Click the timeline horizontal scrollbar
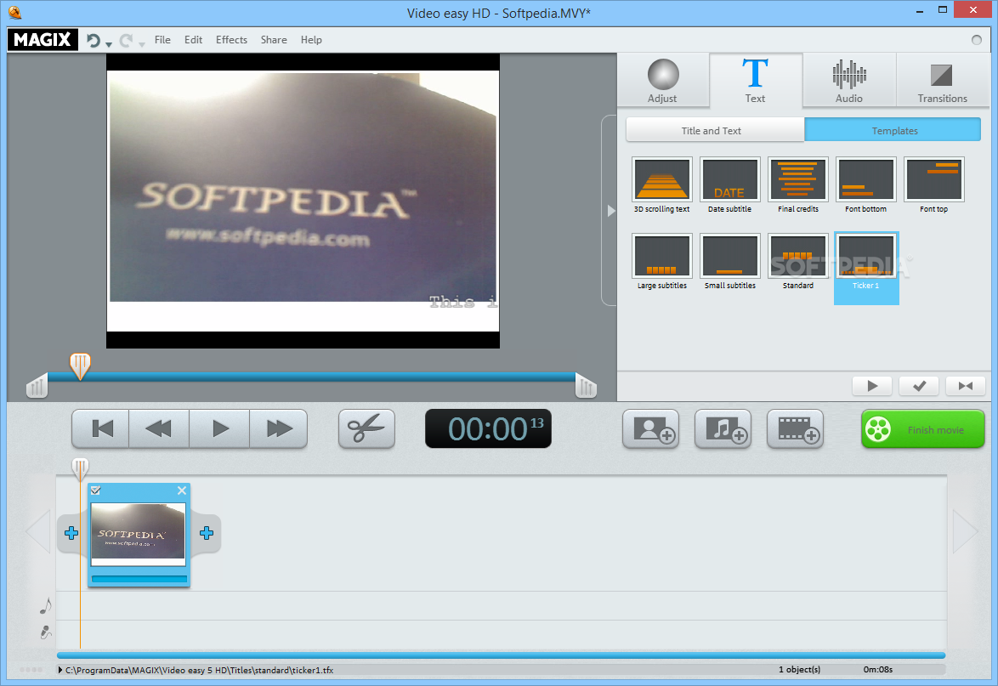The image size is (998, 686). pos(501,655)
